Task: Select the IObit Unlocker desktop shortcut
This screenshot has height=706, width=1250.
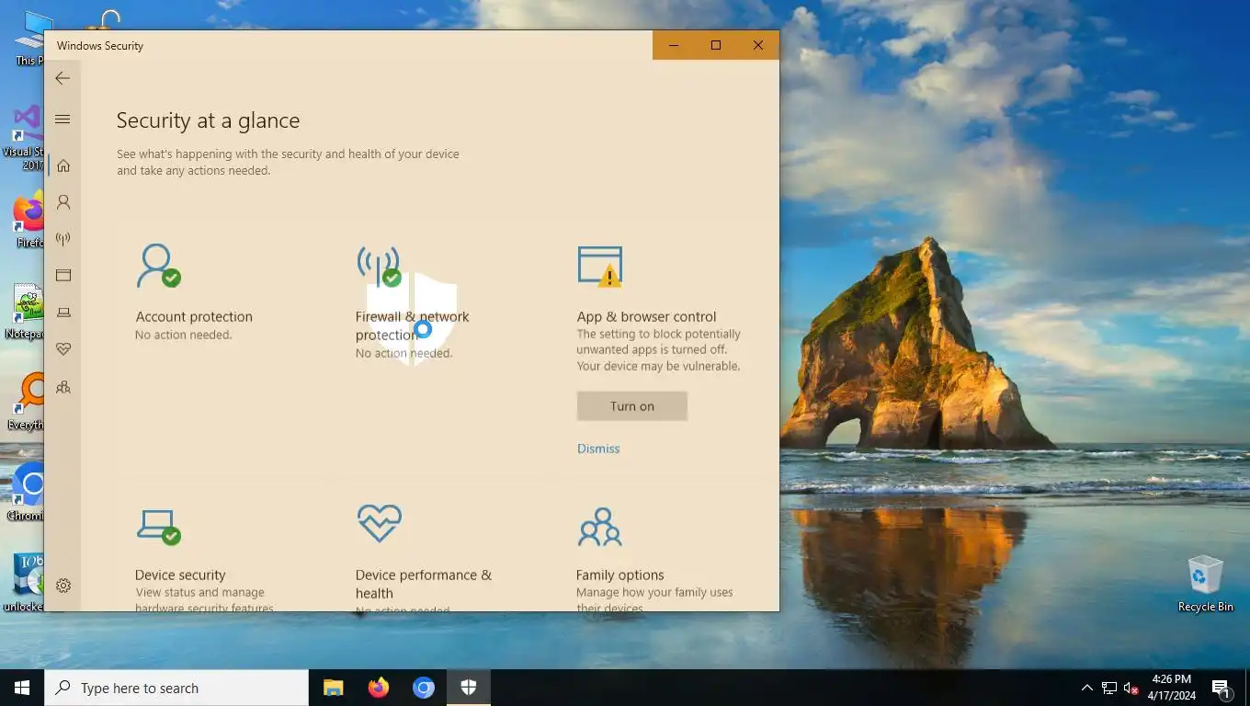Action: tap(22, 582)
